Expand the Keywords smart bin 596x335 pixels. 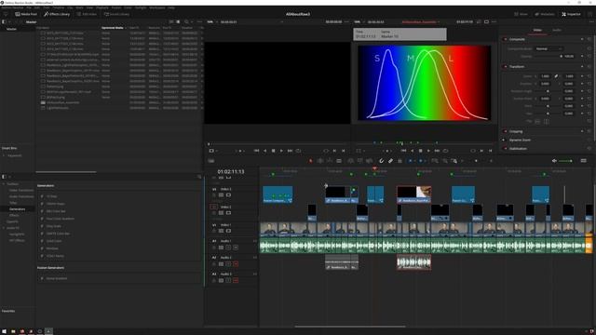[x=4, y=155]
